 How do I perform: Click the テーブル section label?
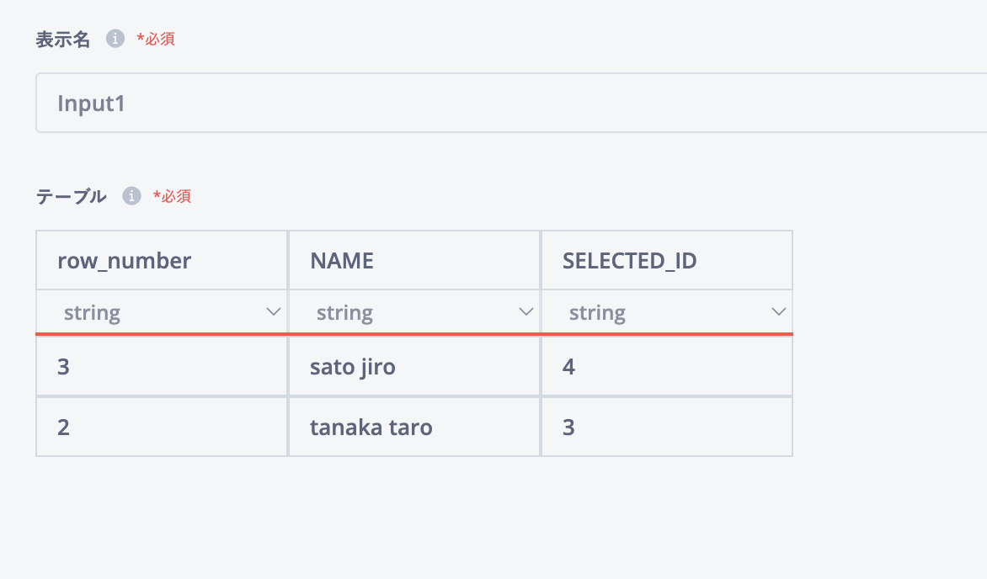(x=71, y=196)
